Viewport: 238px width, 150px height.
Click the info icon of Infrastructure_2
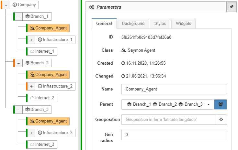tap(40, 86)
